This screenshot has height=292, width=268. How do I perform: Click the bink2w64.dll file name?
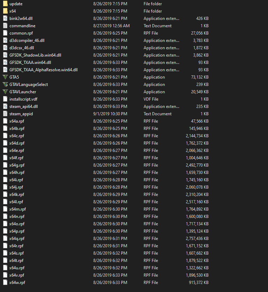(21, 19)
